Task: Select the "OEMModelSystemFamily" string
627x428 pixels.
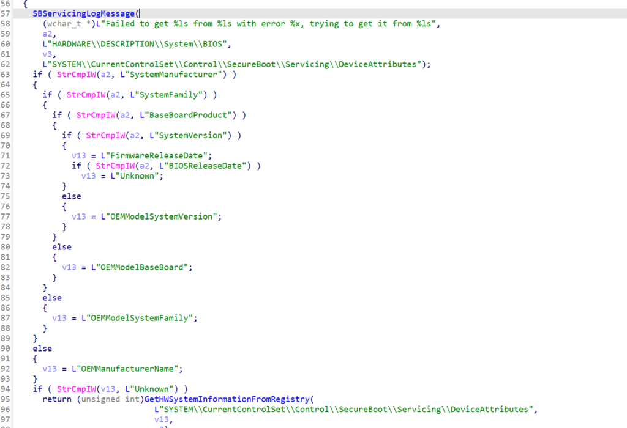Action: point(143,318)
